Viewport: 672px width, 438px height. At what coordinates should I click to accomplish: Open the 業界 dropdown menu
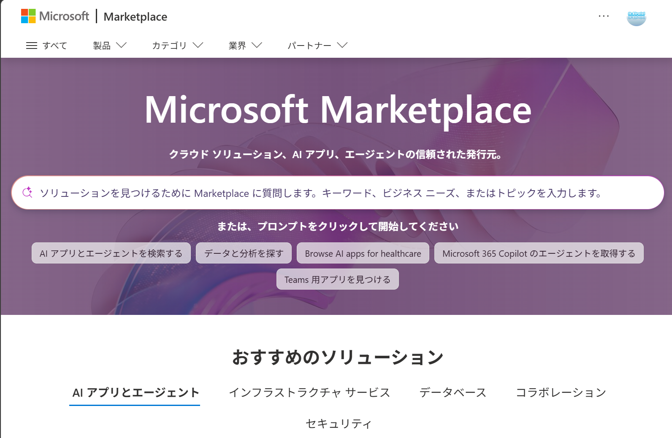245,46
